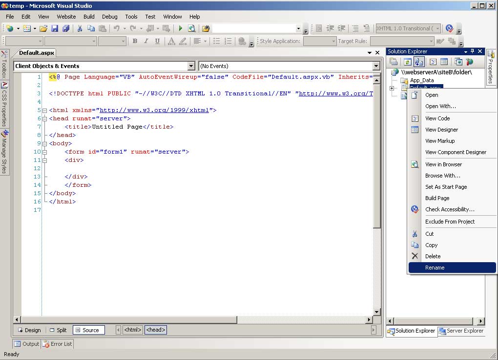This screenshot has height=360, width=498.
Task: Select Set As Start Page menu entry
Action: click(452, 187)
